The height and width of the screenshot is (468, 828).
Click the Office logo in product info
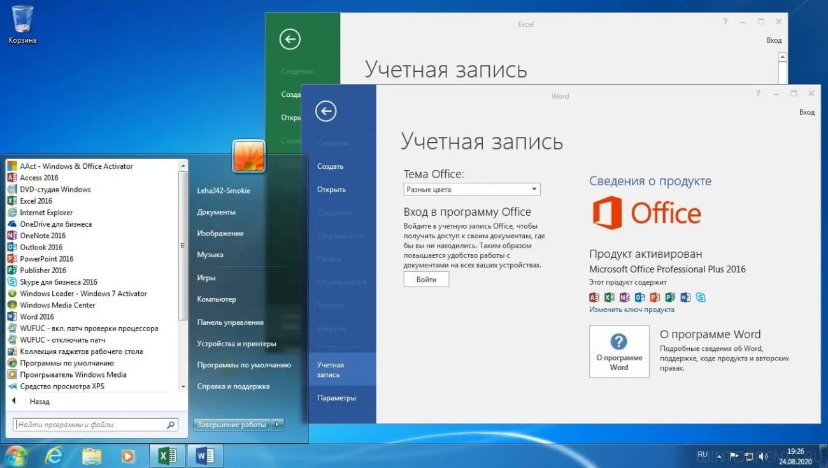(x=646, y=213)
